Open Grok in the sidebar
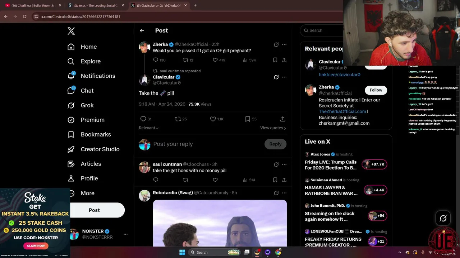 coord(80,105)
